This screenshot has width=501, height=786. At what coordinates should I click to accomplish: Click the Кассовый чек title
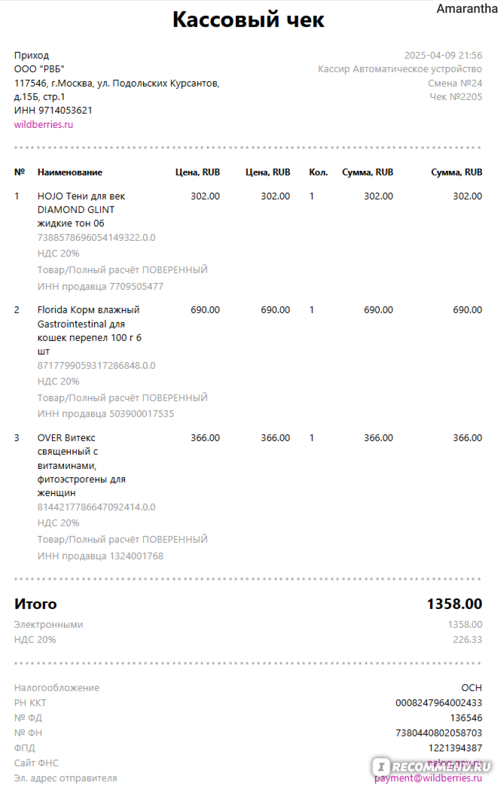(249, 20)
